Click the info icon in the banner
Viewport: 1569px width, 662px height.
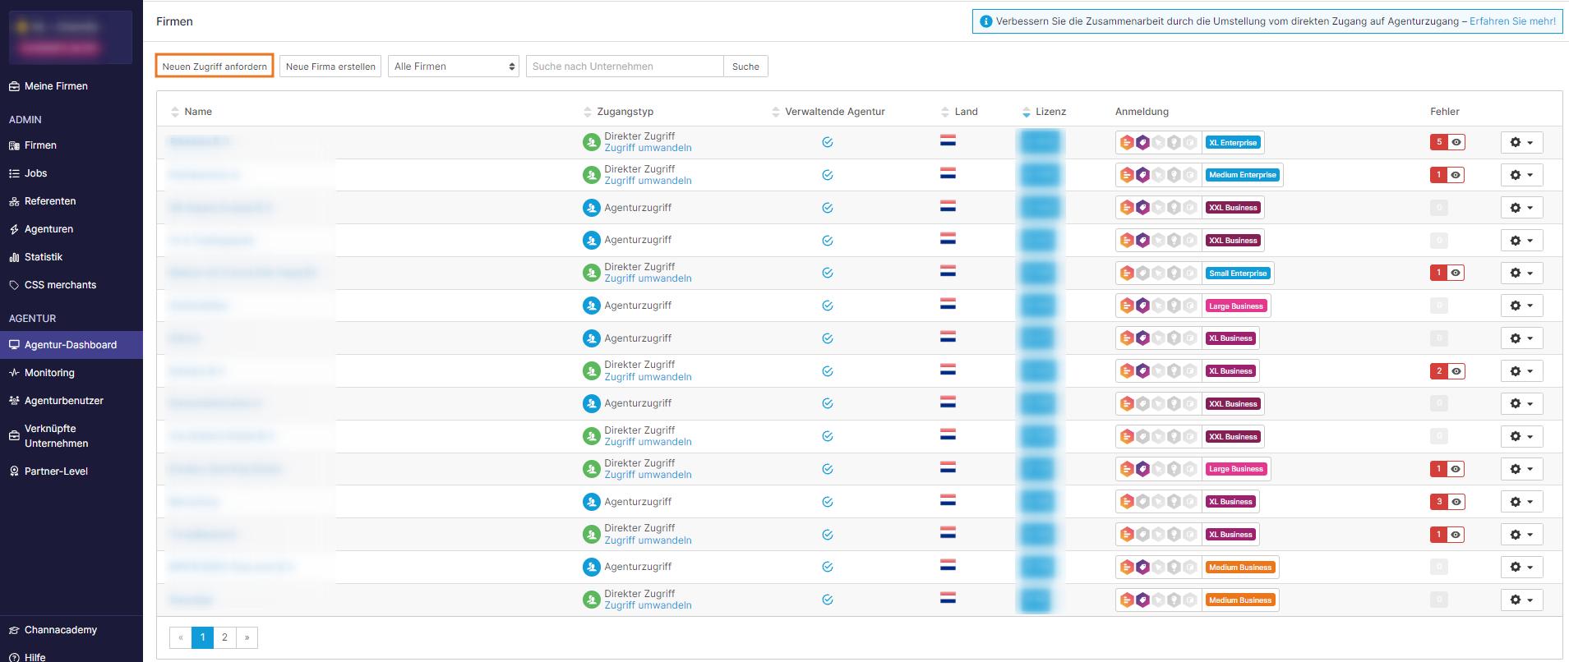coord(986,21)
